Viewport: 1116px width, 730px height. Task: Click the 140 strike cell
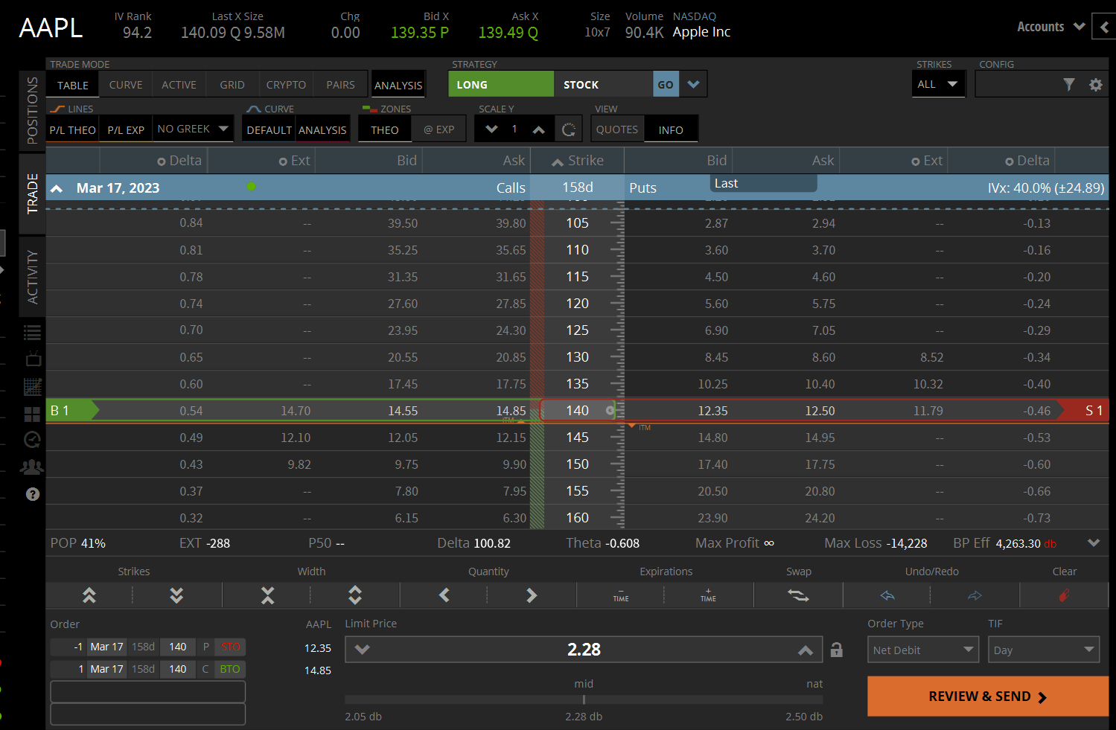(x=578, y=411)
